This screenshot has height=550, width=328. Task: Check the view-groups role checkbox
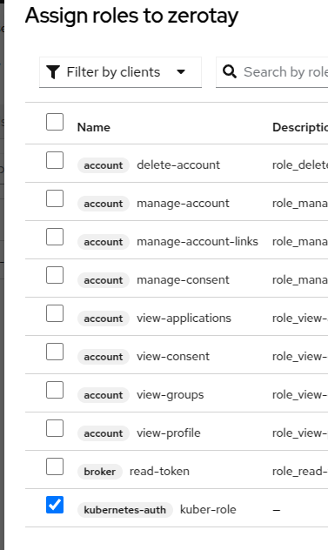point(55,390)
